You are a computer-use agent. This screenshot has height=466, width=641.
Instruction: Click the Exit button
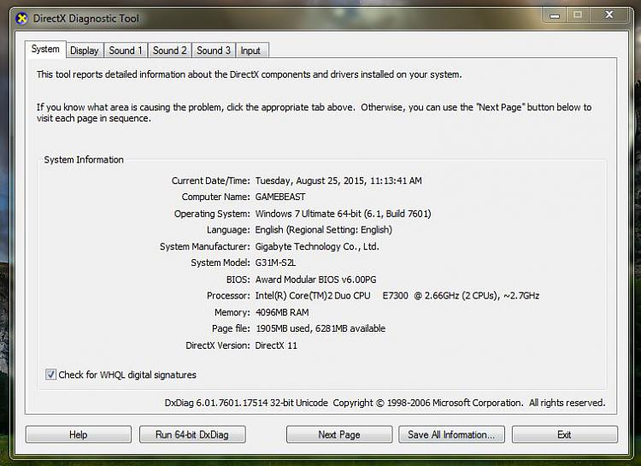coord(565,434)
